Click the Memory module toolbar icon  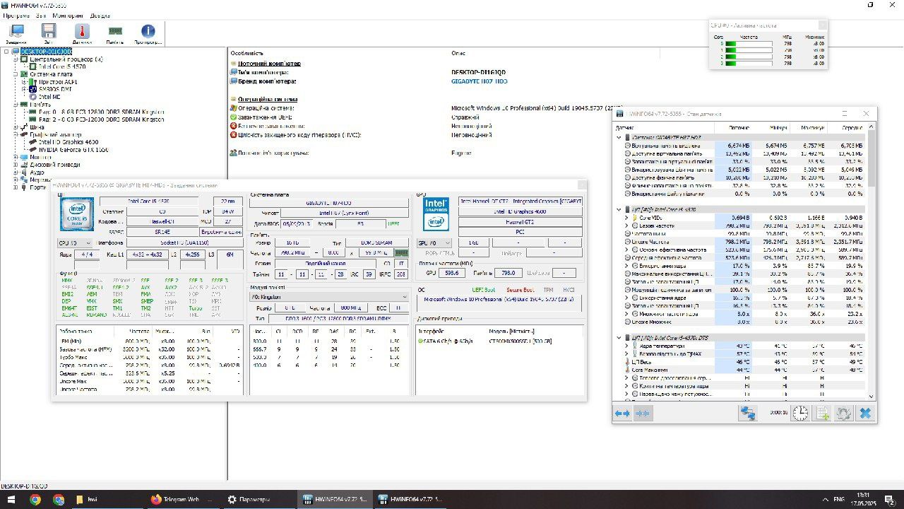pyautogui.click(x=114, y=33)
